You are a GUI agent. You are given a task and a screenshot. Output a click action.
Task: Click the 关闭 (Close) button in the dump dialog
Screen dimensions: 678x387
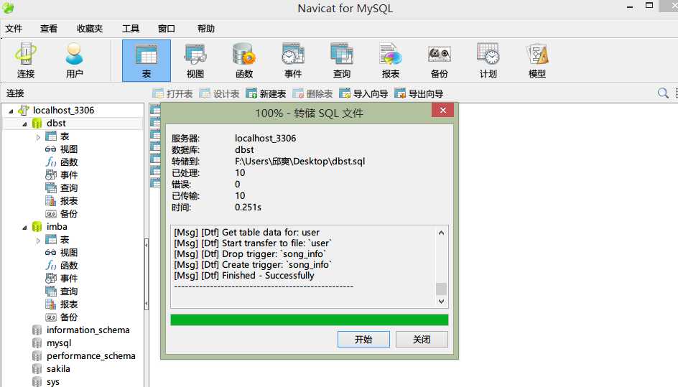422,340
